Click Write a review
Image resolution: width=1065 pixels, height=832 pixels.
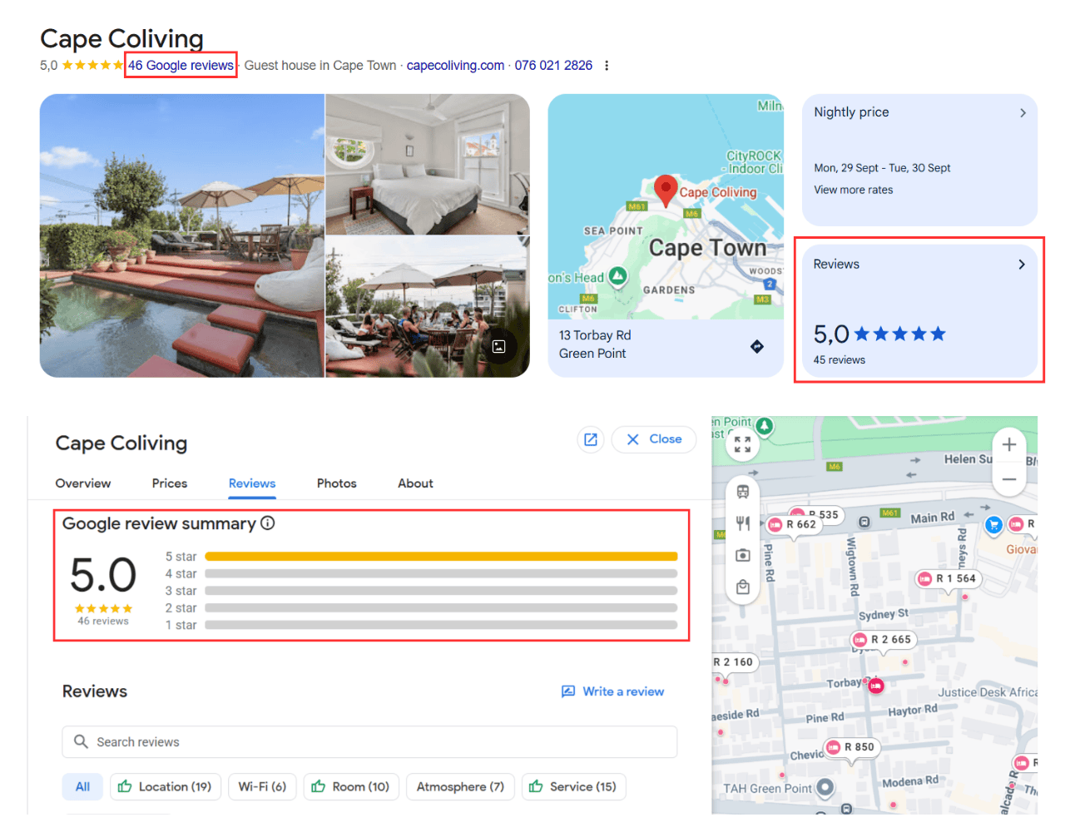(613, 691)
